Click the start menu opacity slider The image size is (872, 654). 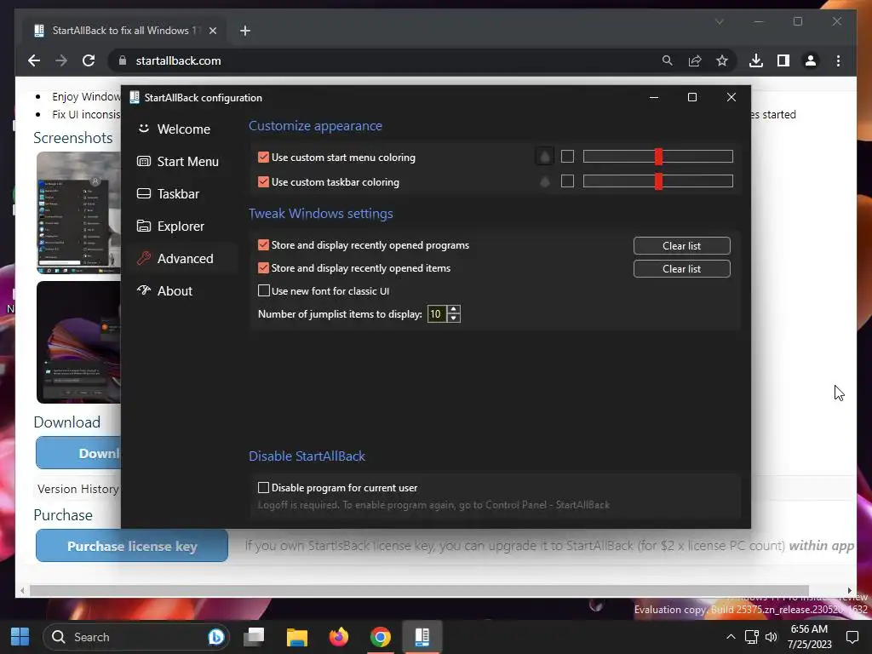(x=658, y=157)
